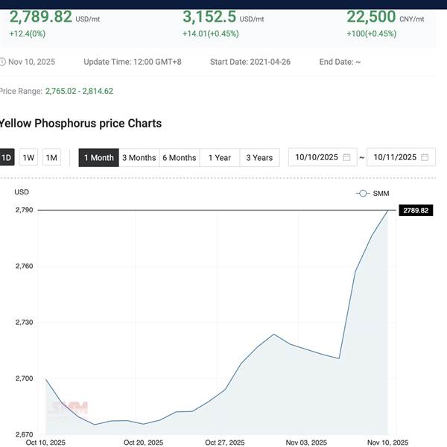
Task: Open calendar icon in start date field
Action: click(347, 157)
